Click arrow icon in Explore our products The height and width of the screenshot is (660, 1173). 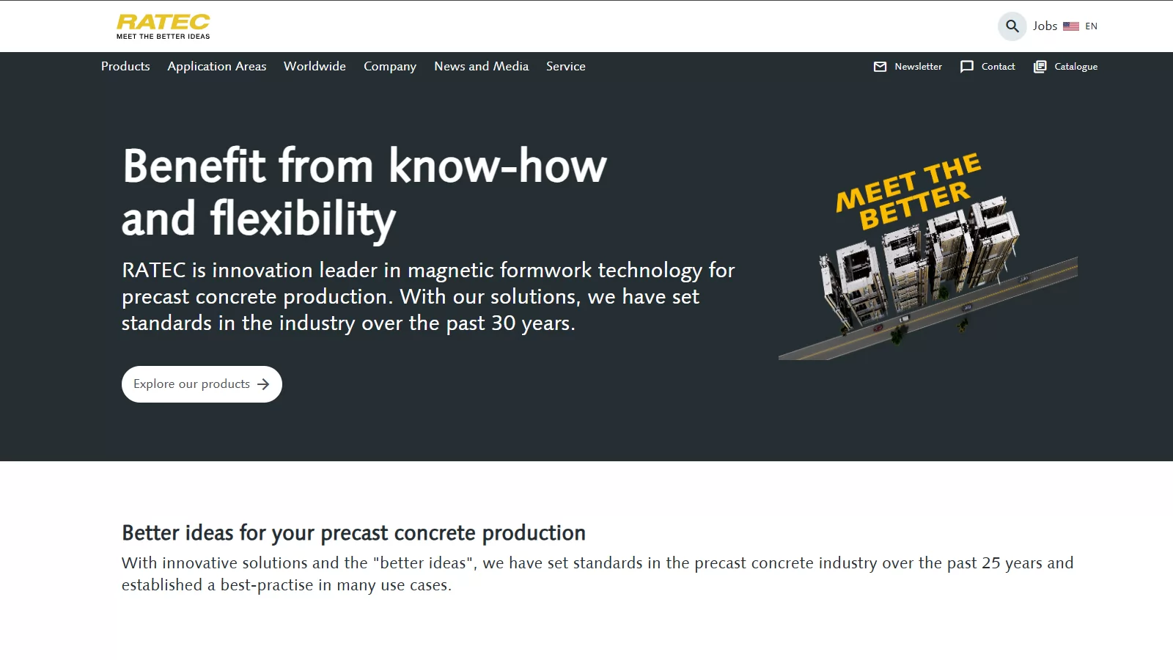point(264,384)
